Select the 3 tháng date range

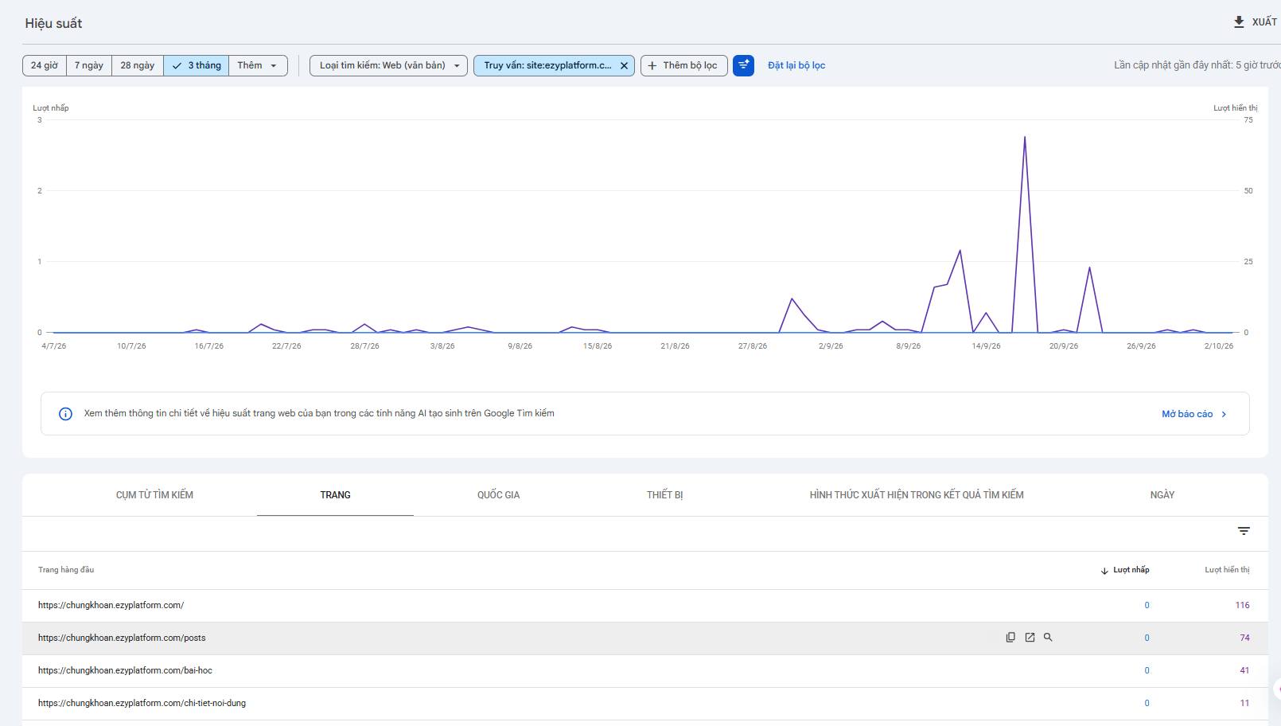[x=197, y=65]
